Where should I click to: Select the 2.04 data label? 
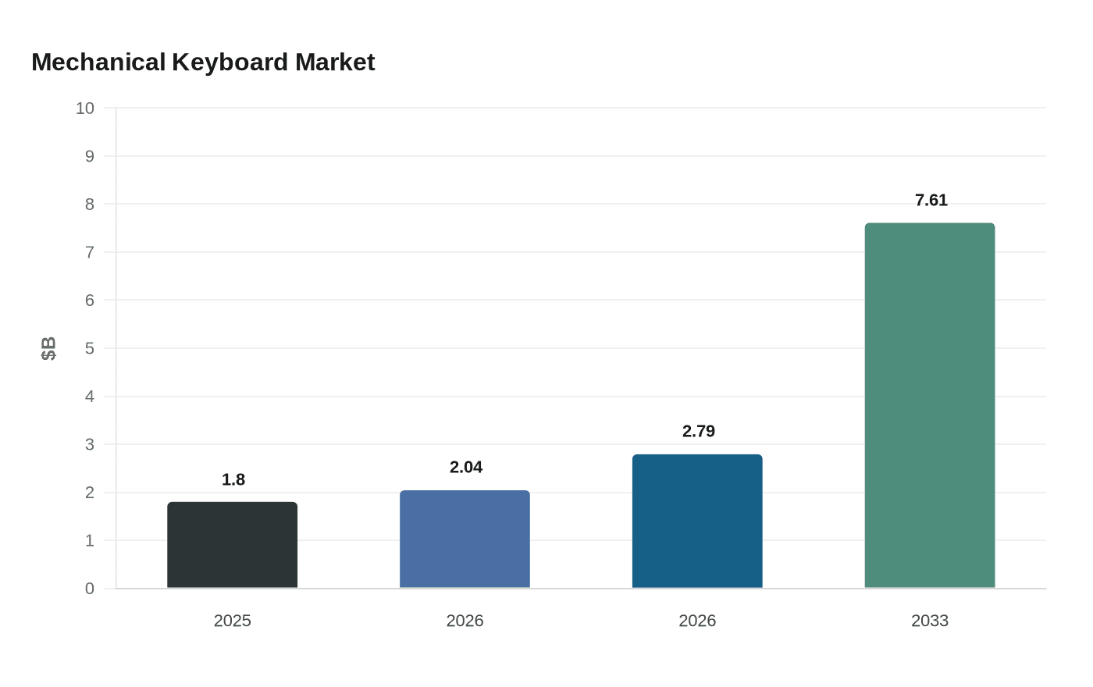pyautogui.click(x=466, y=468)
